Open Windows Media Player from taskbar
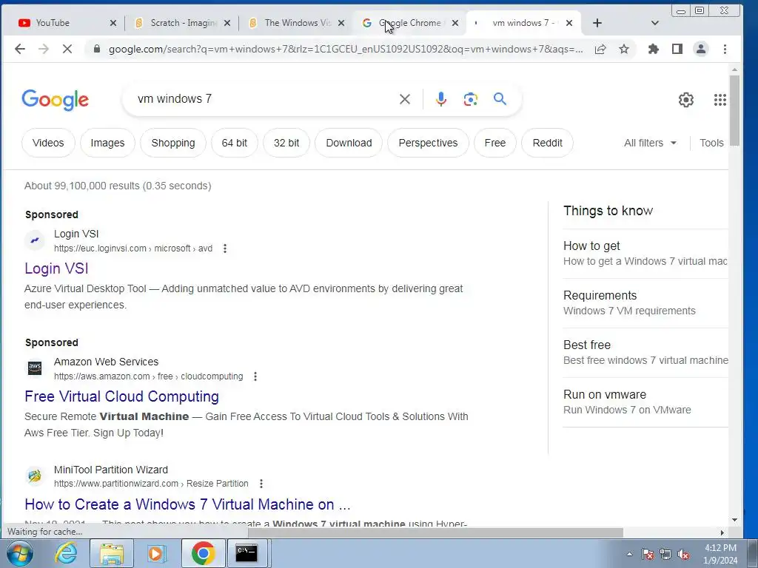This screenshot has width=758, height=568. point(157,553)
